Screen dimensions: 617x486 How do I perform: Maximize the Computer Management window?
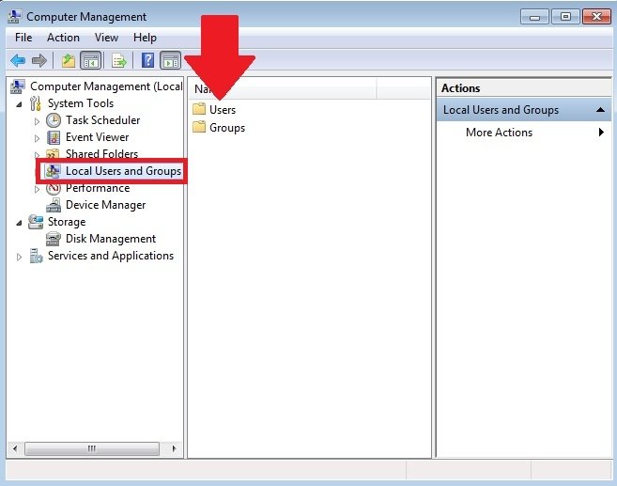click(x=565, y=17)
